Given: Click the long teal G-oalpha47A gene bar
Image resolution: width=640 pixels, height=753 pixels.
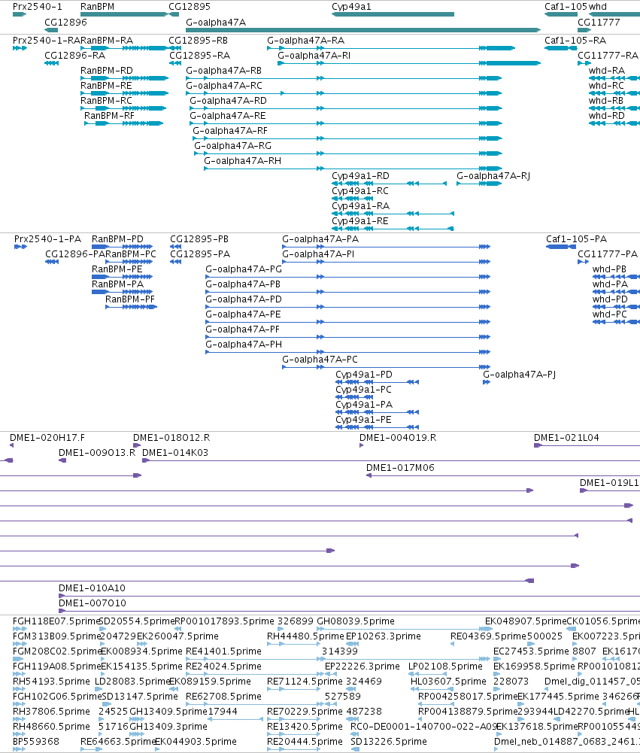Looking at the screenshot, I should pyautogui.click(x=363, y=30).
